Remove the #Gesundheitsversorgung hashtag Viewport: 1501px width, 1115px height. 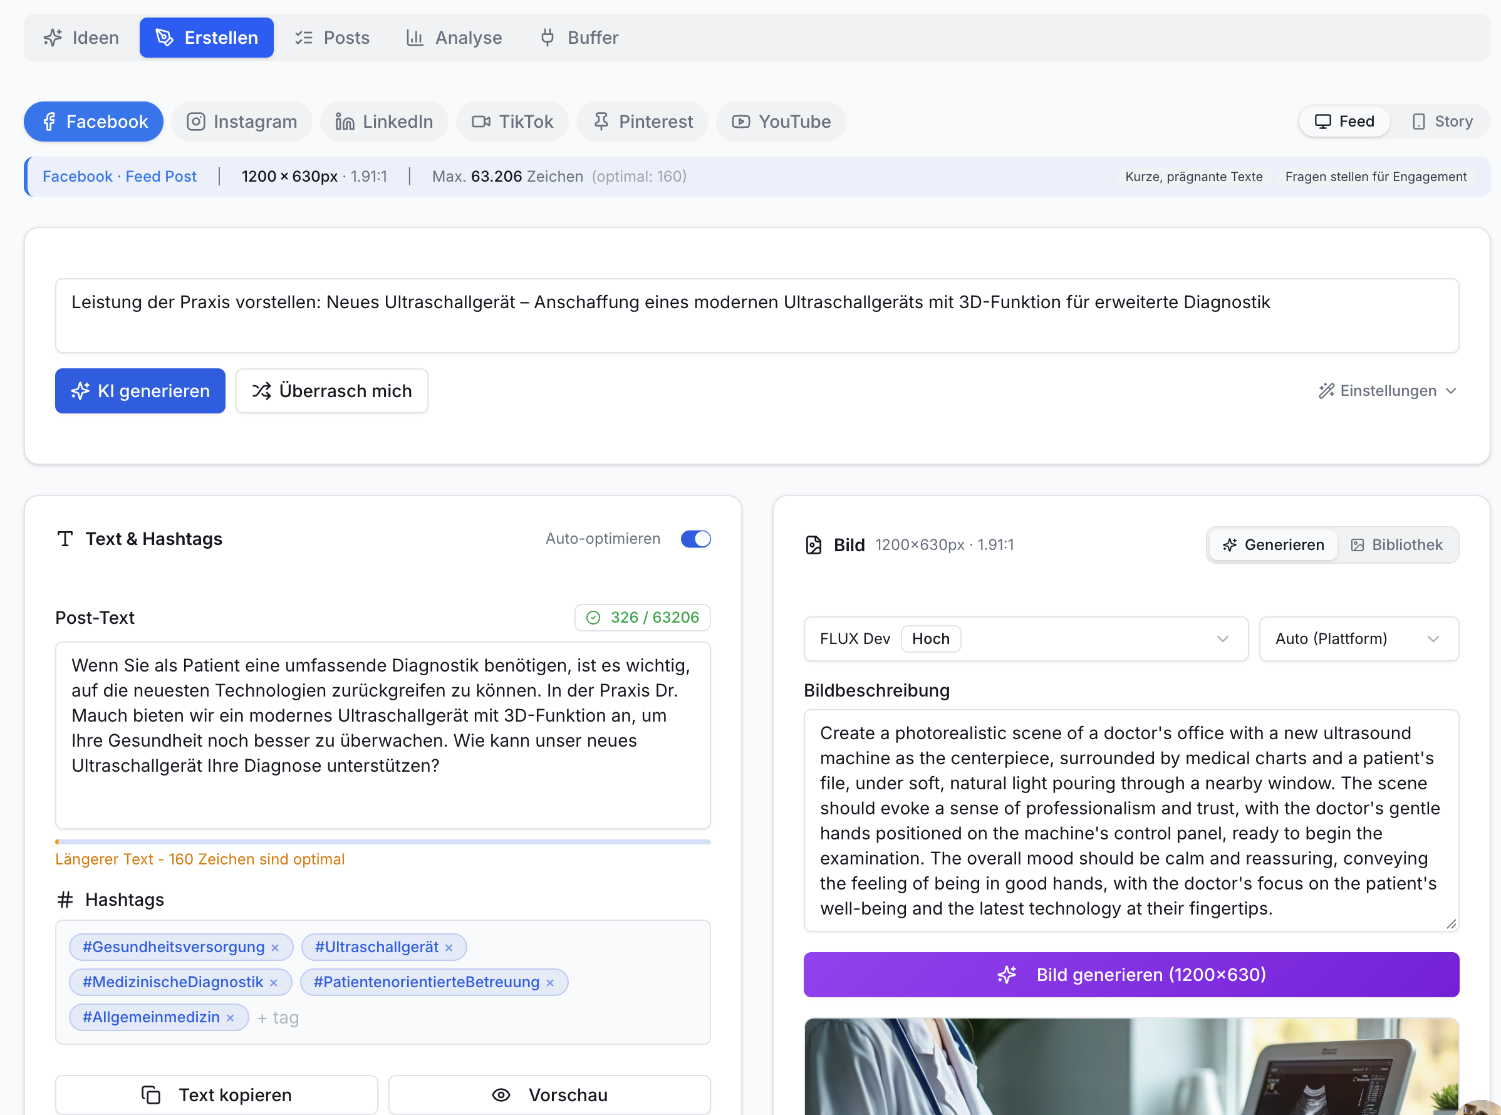pos(276,948)
